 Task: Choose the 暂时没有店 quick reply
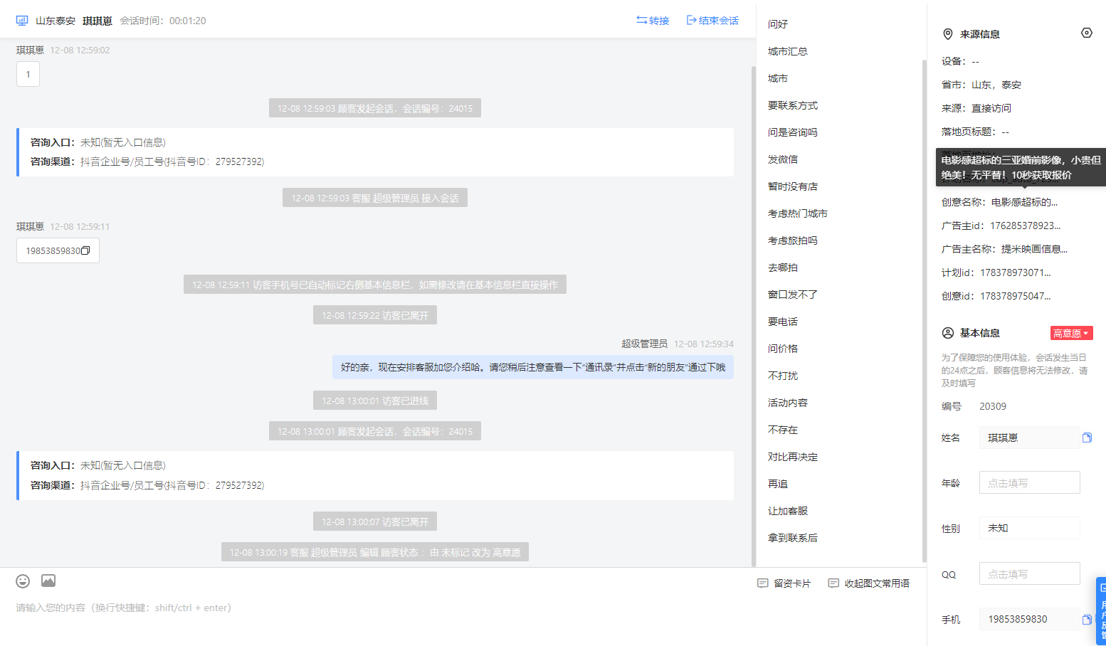(793, 186)
